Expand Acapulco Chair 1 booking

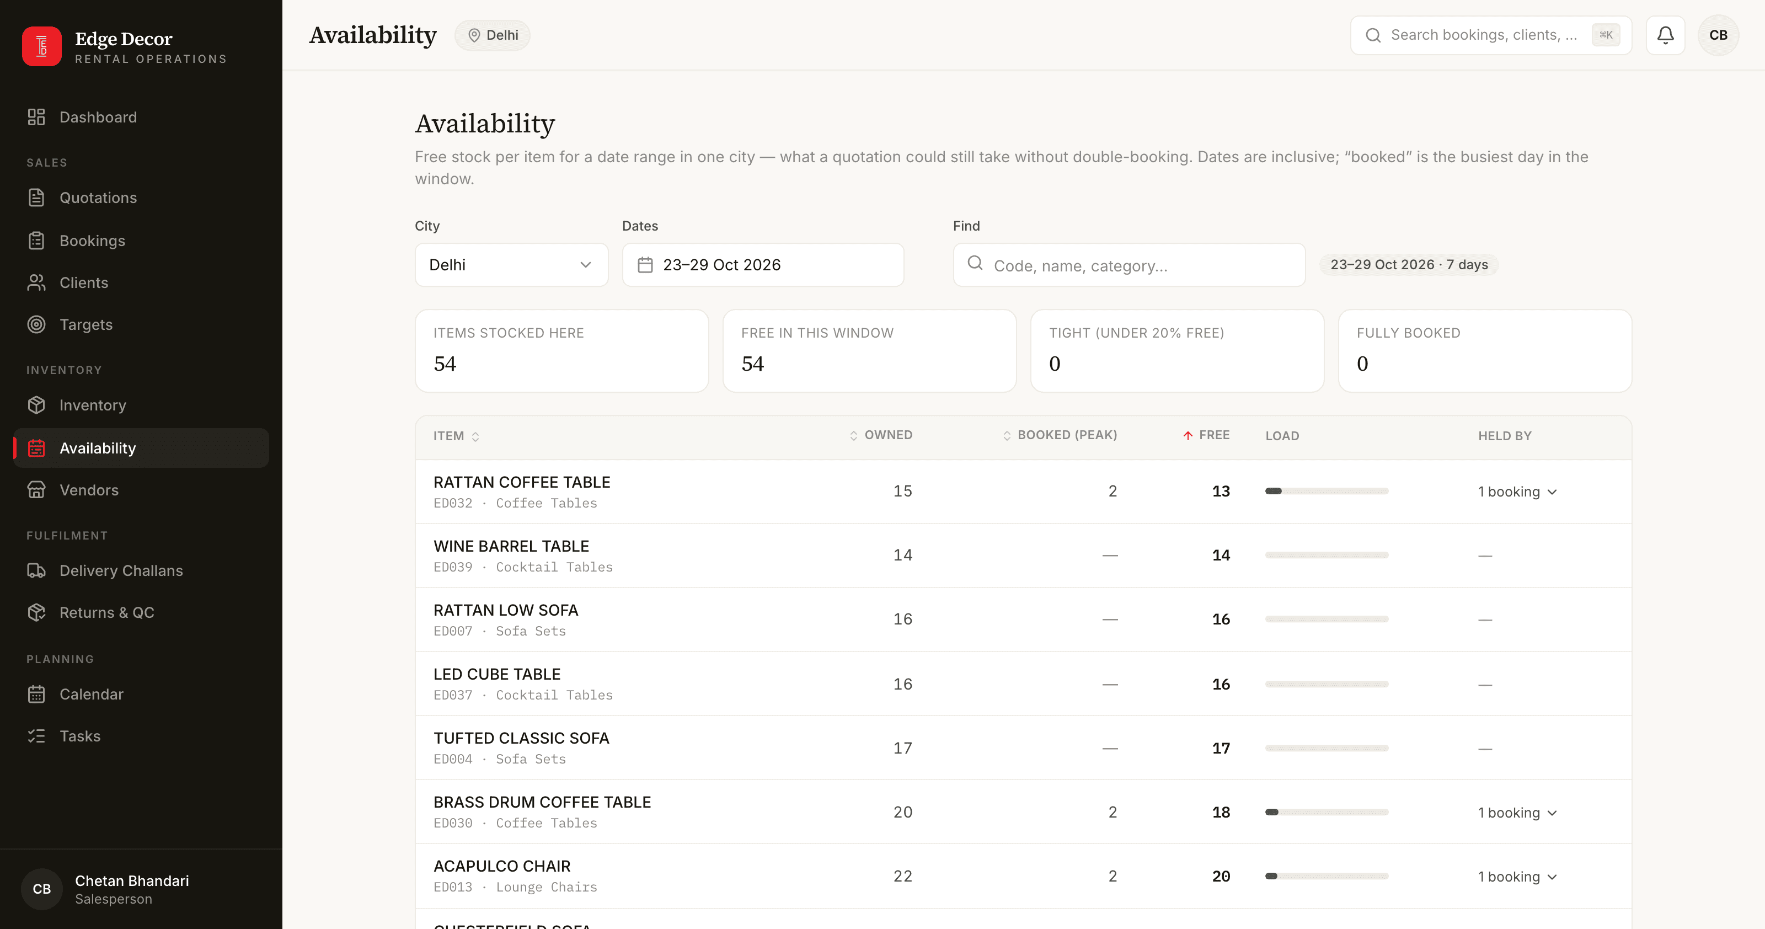coord(1518,876)
